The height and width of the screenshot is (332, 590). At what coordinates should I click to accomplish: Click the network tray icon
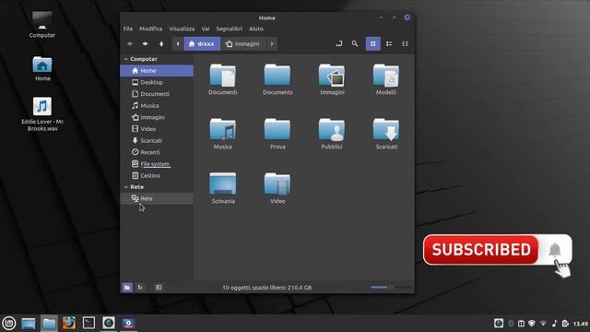[543, 324]
